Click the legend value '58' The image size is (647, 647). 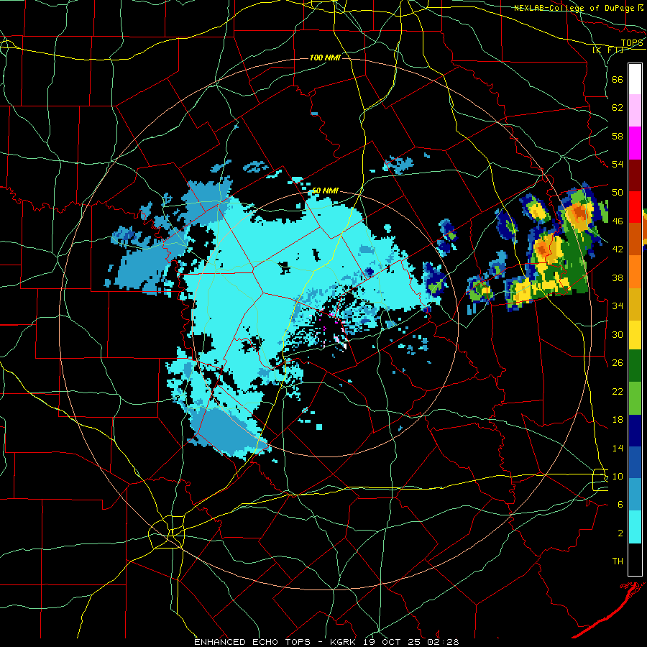[618, 136]
